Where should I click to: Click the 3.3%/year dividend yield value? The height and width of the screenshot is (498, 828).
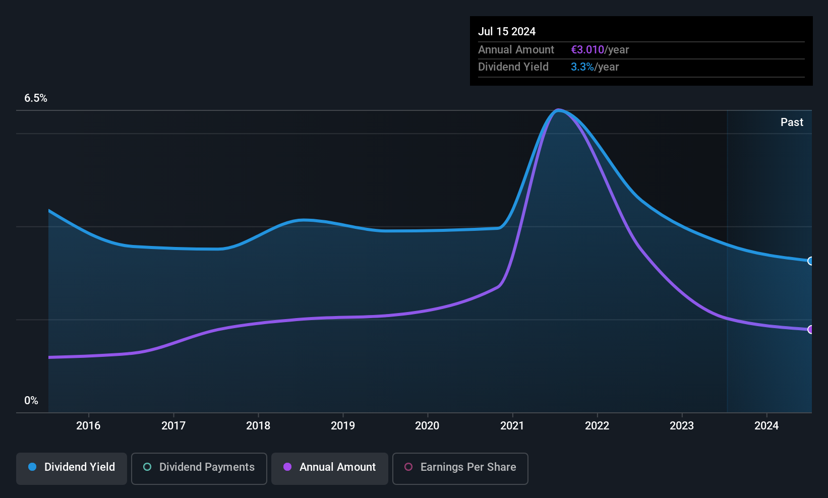pos(595,67)
